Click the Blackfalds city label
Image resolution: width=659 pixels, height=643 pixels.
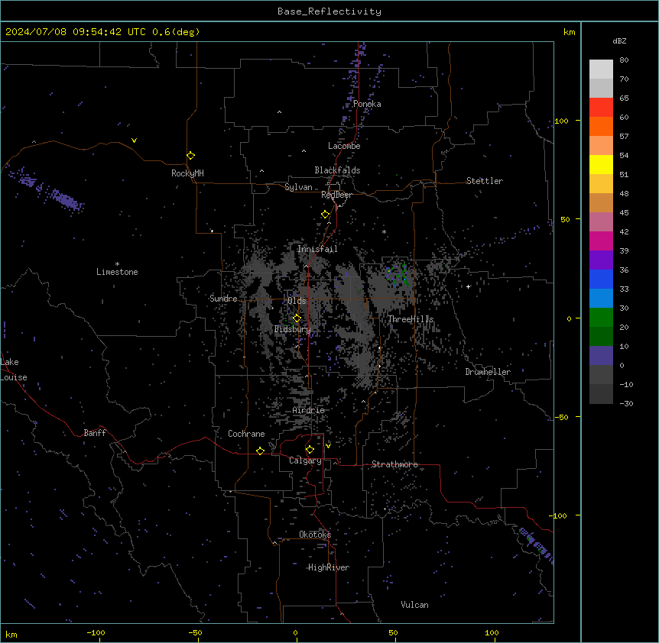(337, 170)
